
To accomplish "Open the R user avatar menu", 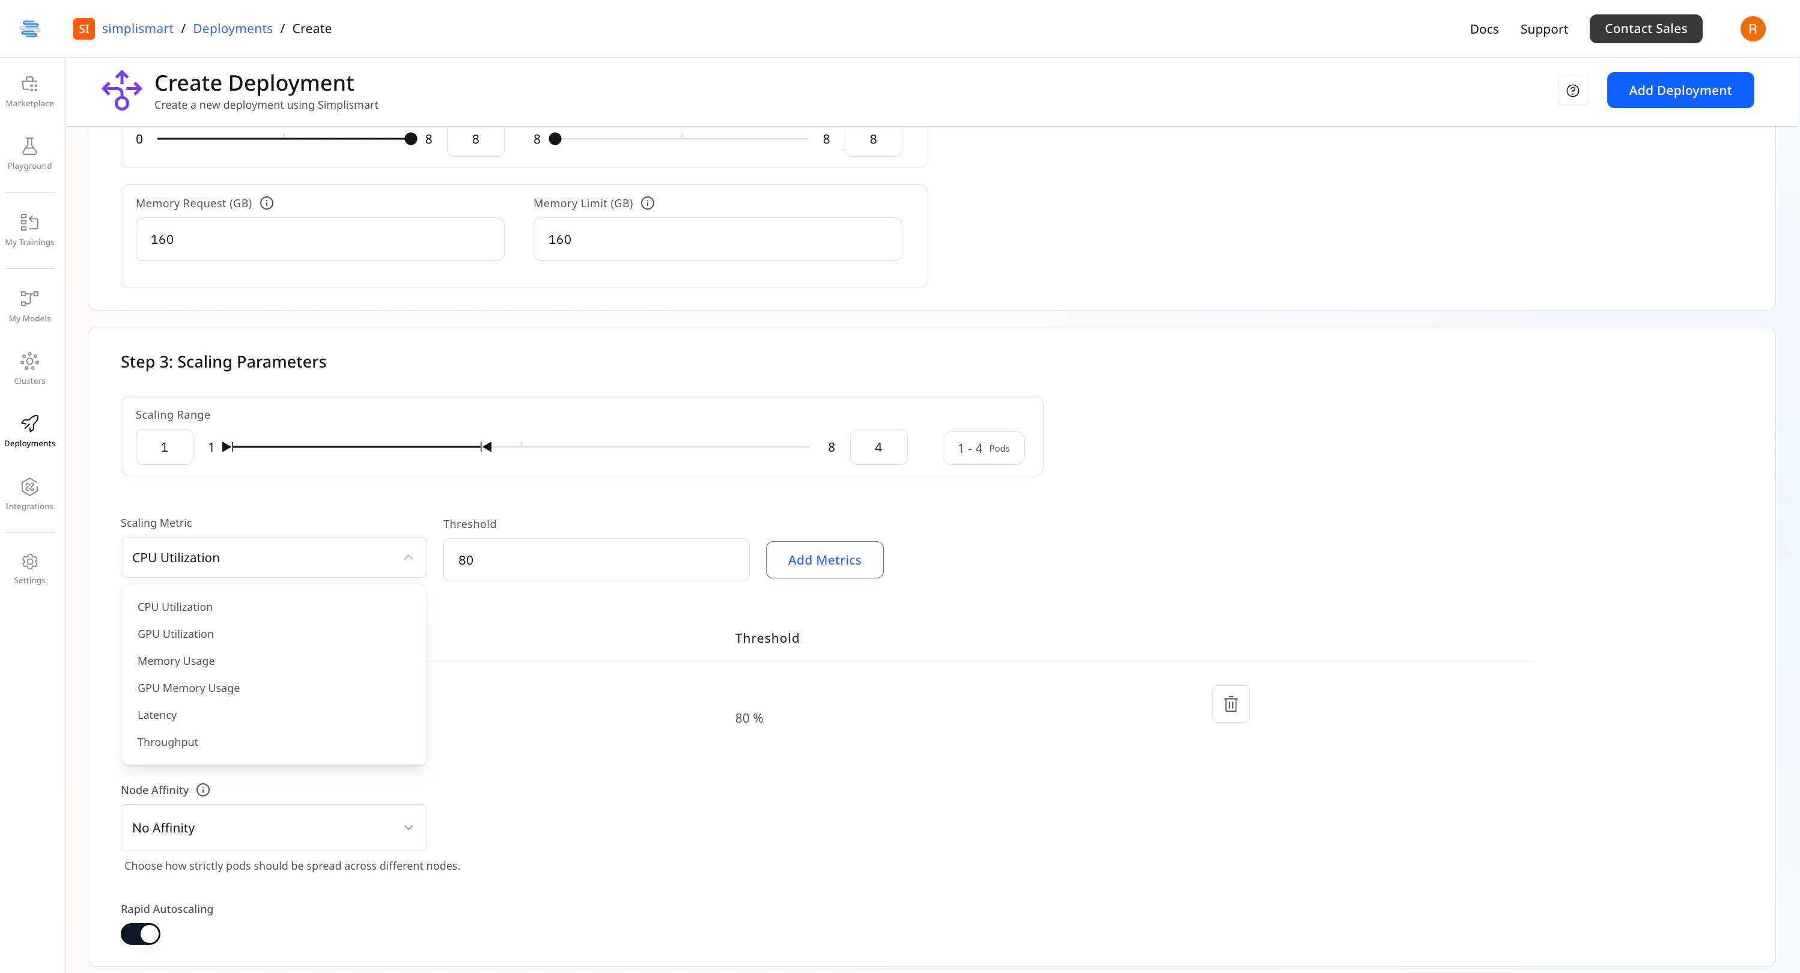I will coord(1753,29).
